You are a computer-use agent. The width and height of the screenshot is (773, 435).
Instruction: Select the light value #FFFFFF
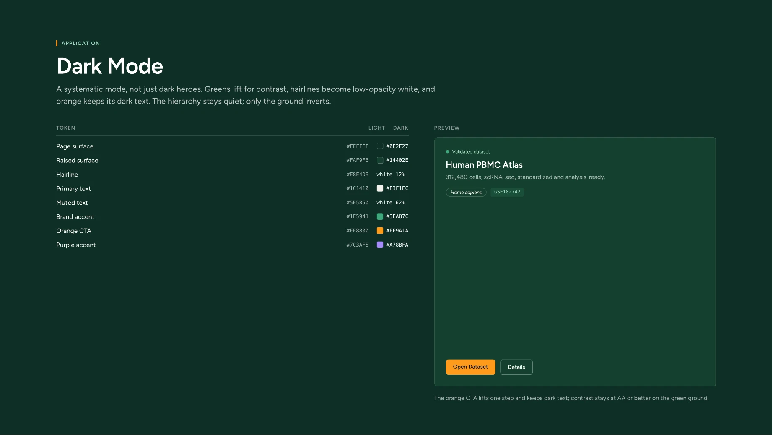pyautogui.click(x=358, y=146)
